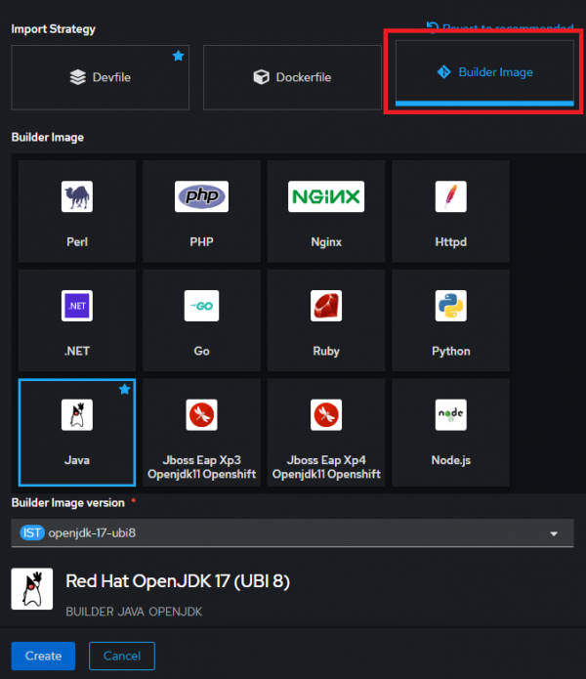Click the Create button
The height and width of the screenshot is (679, 586).
pos(43,656)
